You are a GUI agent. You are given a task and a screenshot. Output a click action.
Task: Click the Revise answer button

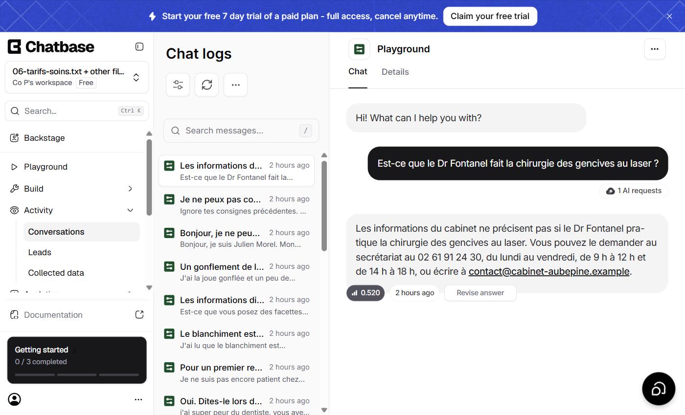(x=480, y=293)
